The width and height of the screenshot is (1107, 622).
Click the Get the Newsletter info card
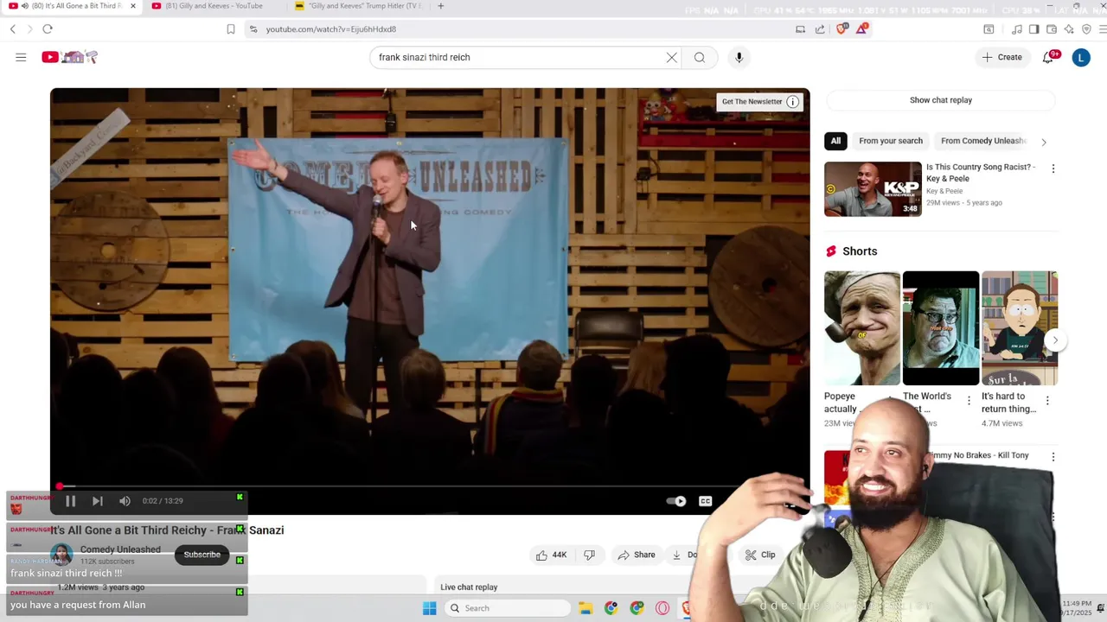(x=760, y=102)
